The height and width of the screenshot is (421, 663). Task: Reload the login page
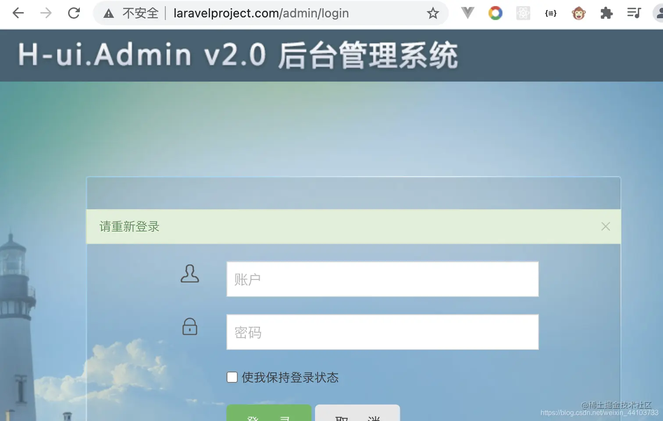coord(74,13)
